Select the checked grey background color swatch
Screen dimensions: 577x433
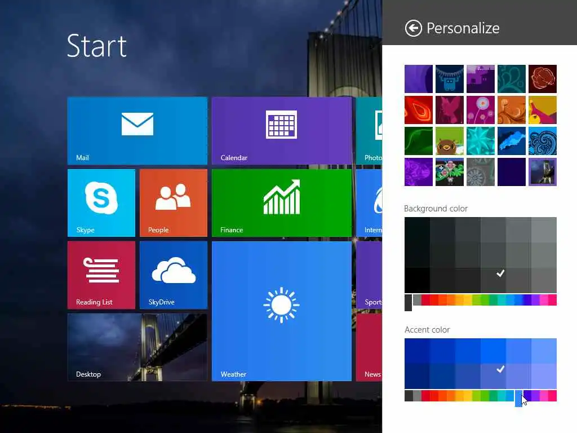(493, 280)
